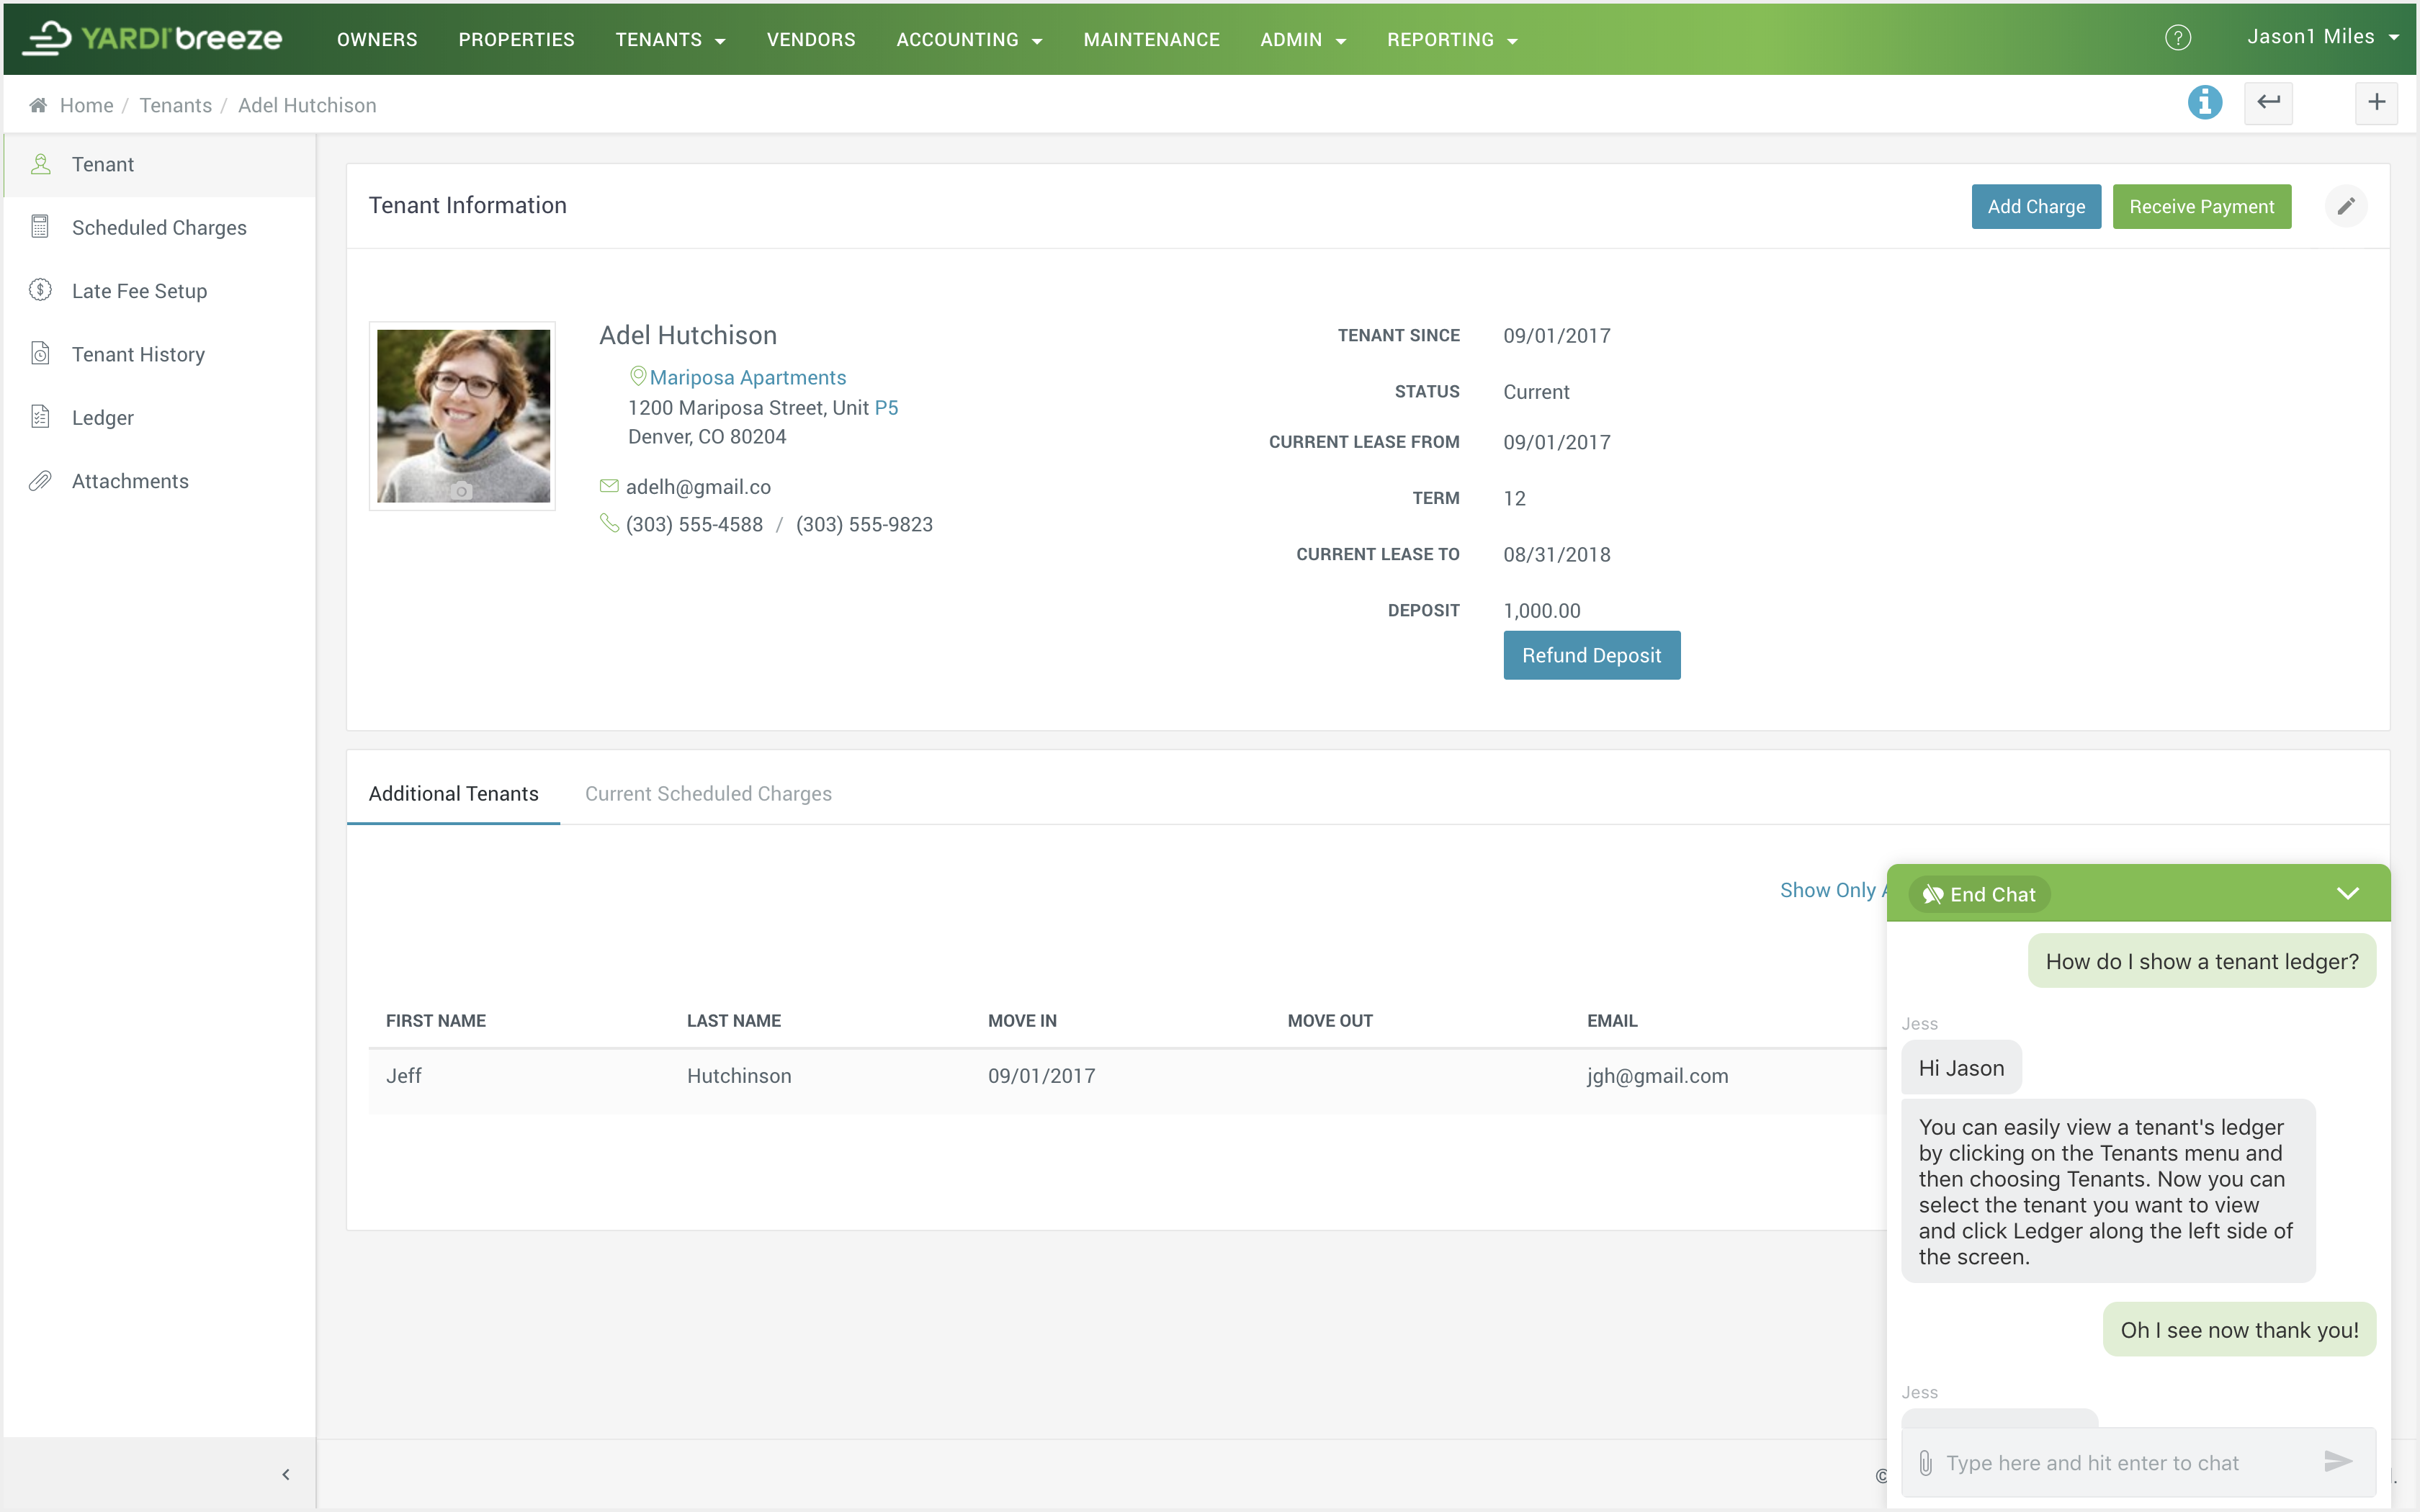
Task: Switch to Current Scheduled Charges tab
Action: pos(708,793)
